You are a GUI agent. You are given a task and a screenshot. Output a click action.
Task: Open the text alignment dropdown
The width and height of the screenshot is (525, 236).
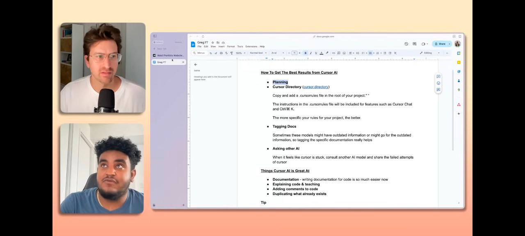click(x=351, y=53)
